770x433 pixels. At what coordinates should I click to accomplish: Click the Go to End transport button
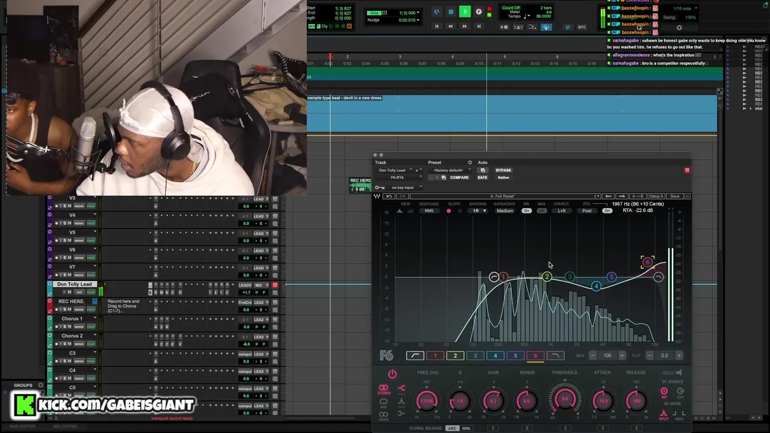point(478,26)
